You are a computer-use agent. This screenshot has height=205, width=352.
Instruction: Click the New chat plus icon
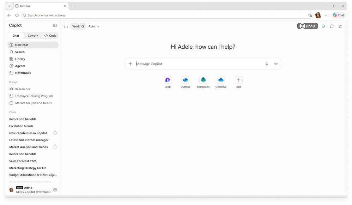click(11, 45)
